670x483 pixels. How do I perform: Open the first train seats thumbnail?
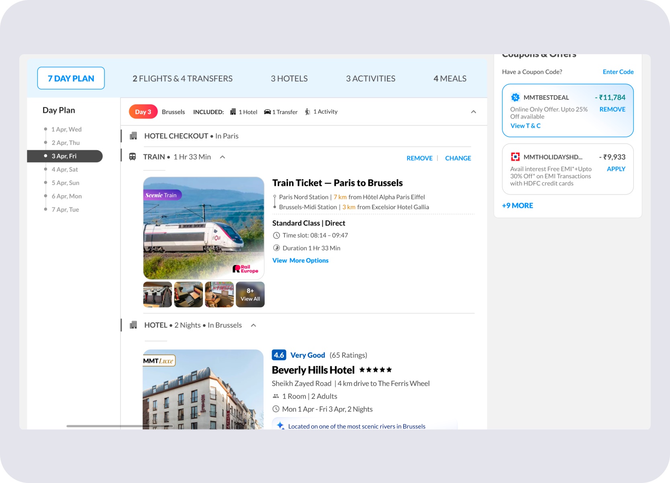157,295
